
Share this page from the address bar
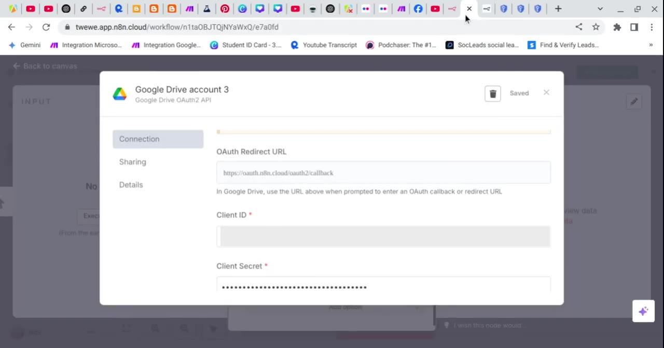(x=579, y=27)
